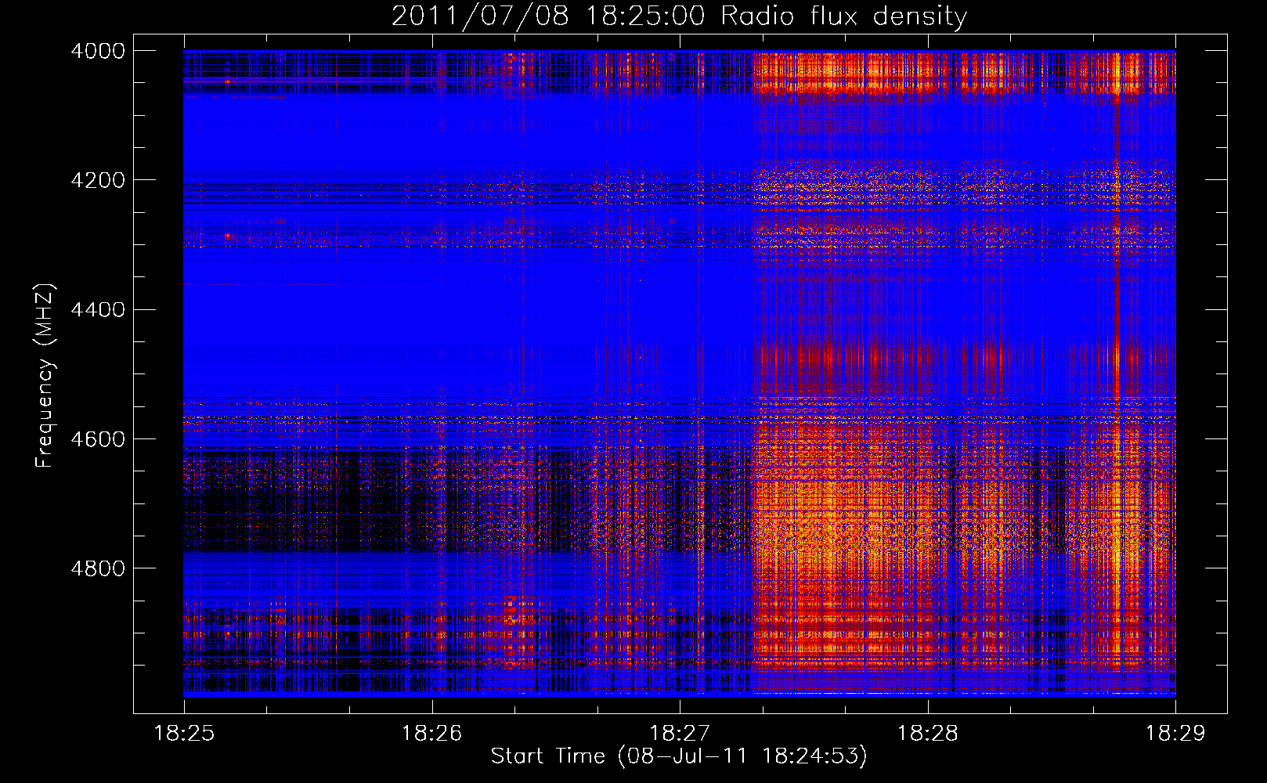Click the 18:25 time axis label
The image size is (1267, 783).
pos(184,734)
